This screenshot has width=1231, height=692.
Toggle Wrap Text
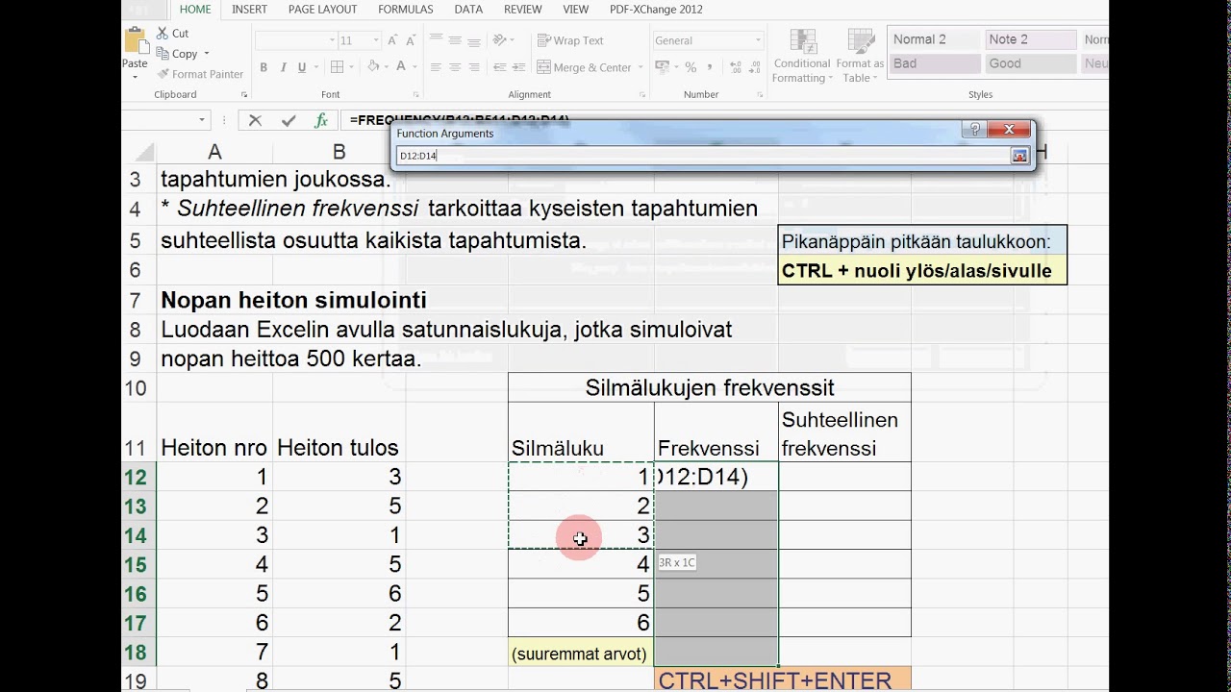(x=570, y=40)
